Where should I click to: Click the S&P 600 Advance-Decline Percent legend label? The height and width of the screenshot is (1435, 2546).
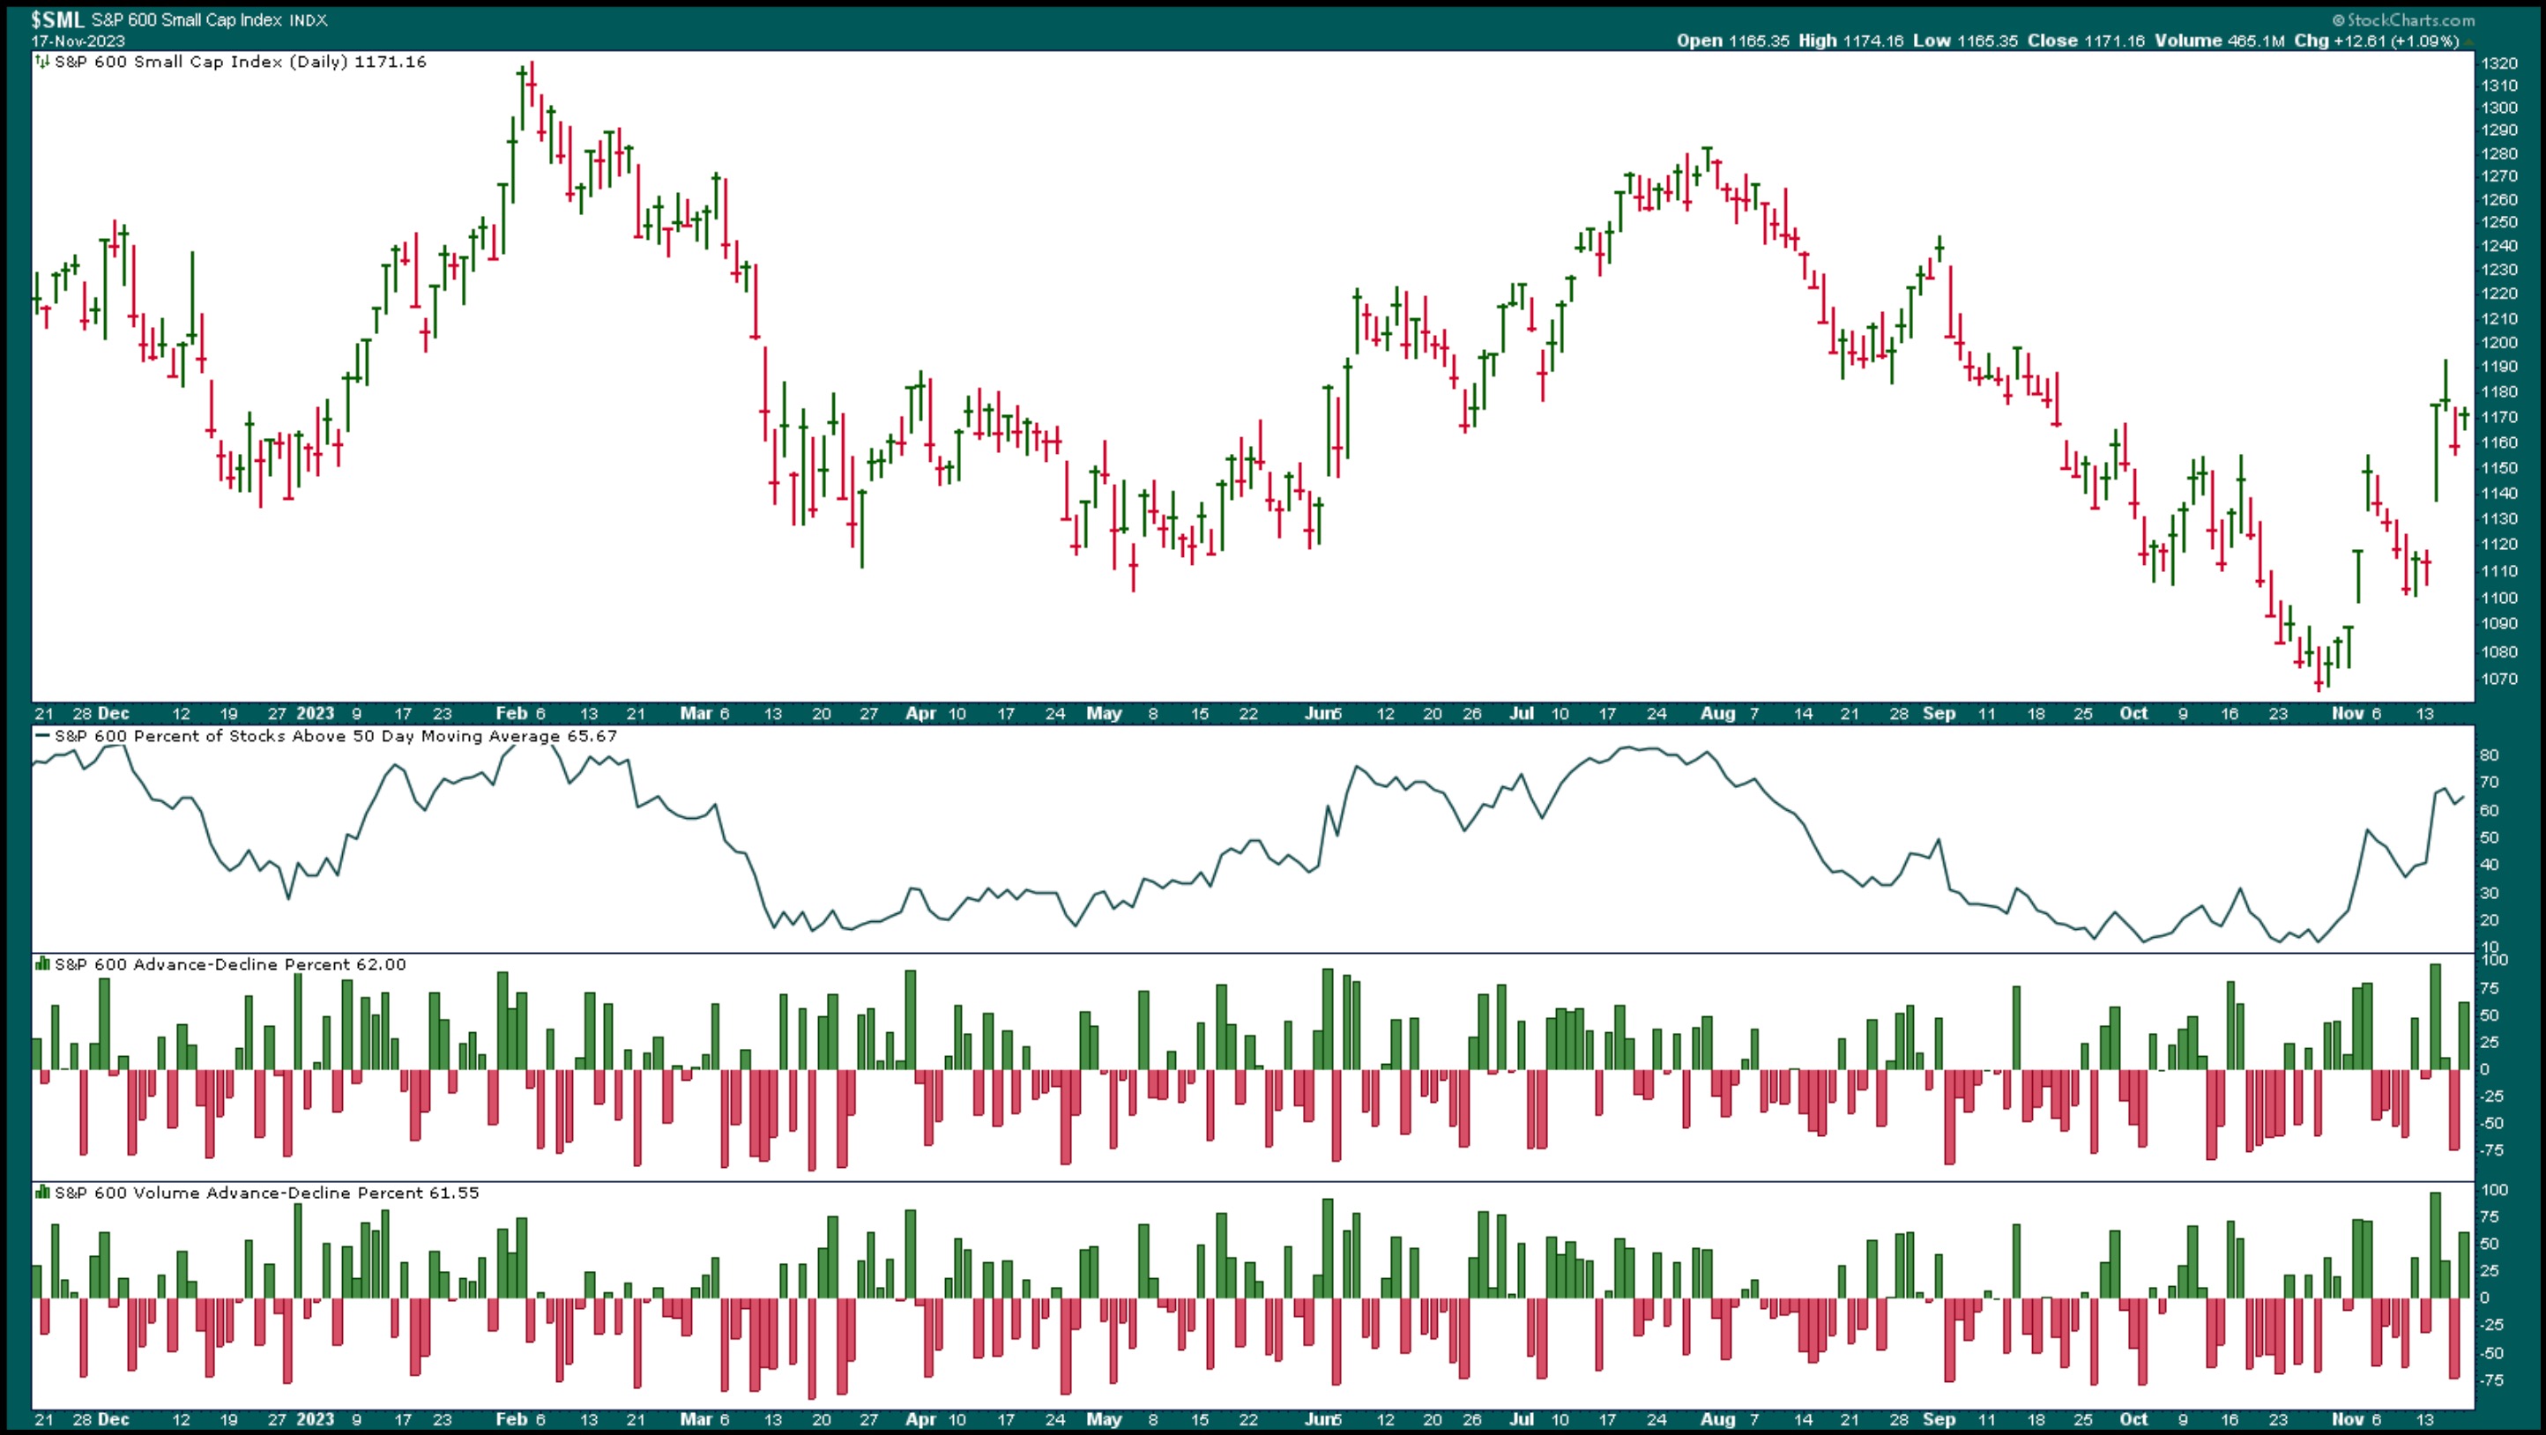coord(229,964)
